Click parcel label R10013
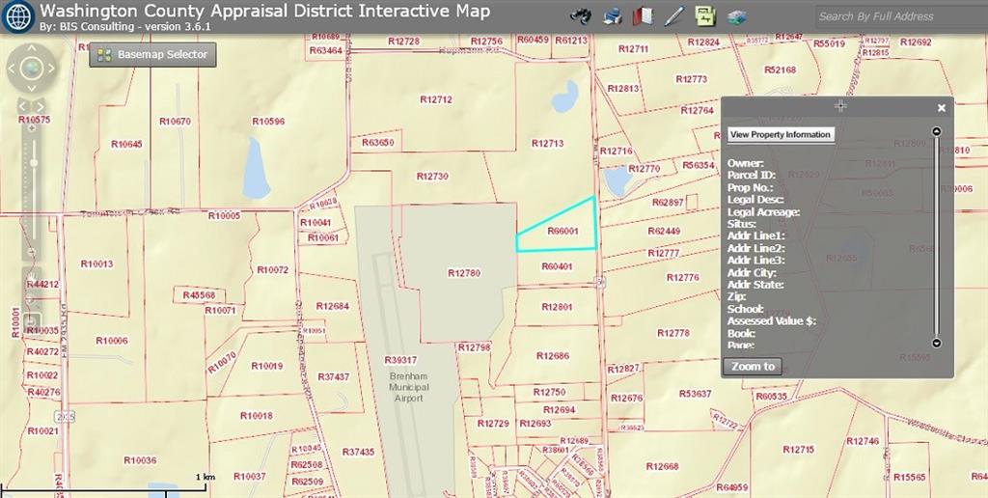Image resolution: width=988 pixels, height=498 pixels. [96, 263]
